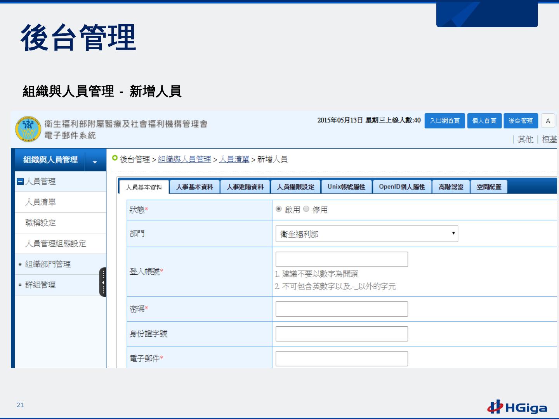Select the Unix帳號屬性 tab
Screen dimensions: 559x419
pos(346,187)
